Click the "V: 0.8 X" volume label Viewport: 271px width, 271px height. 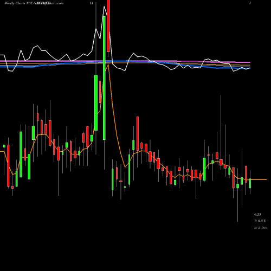pos(260,221)
